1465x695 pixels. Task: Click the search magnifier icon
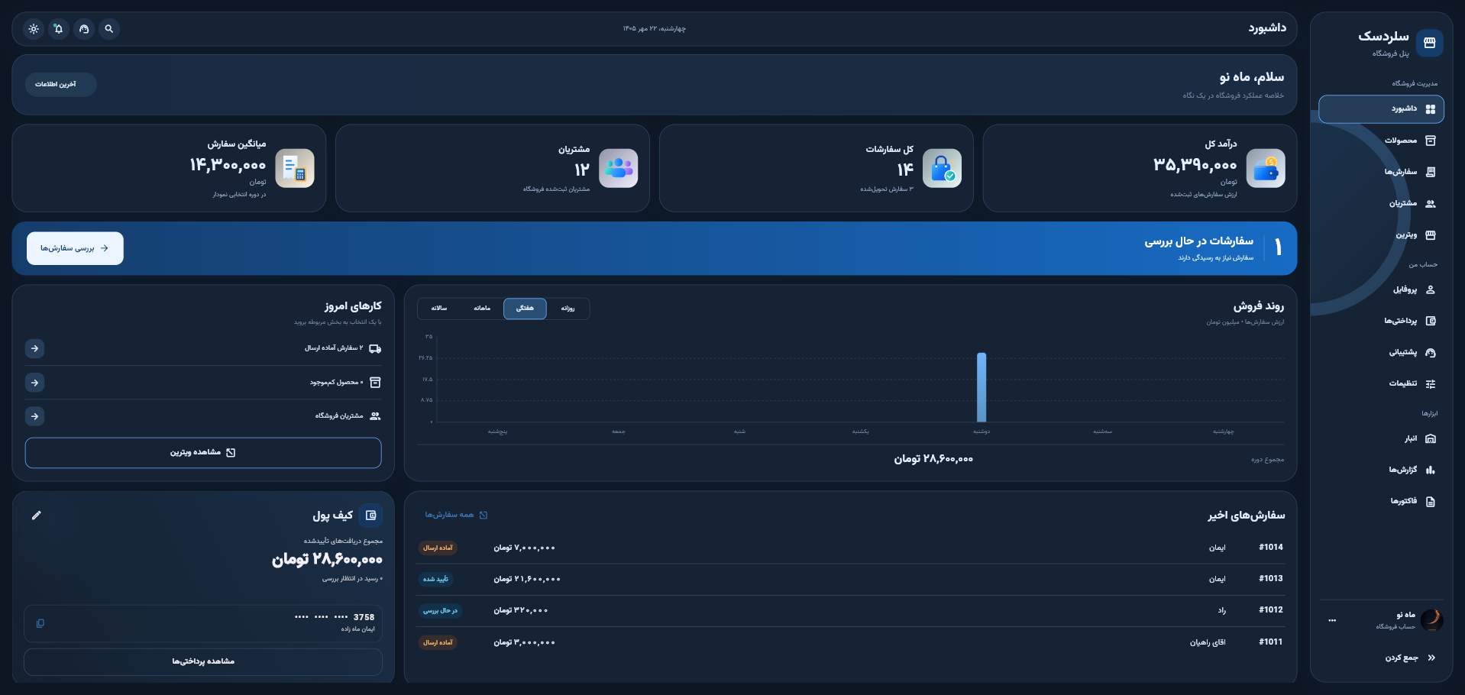(x=109, y=29)
